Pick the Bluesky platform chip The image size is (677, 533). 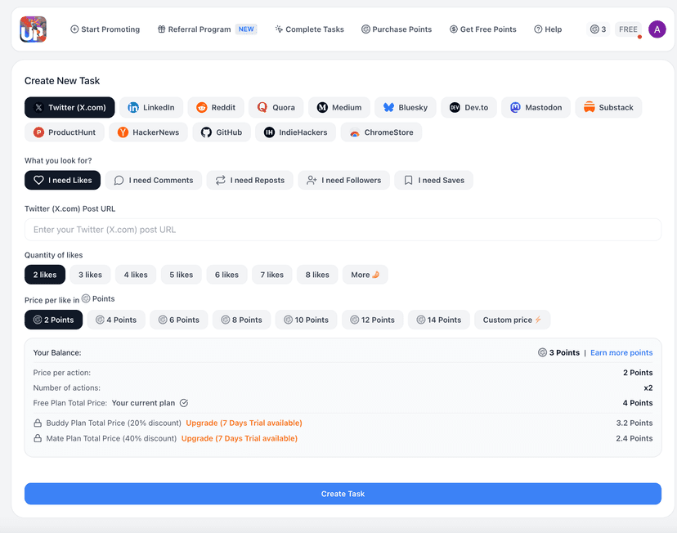(x=406, y=107)
